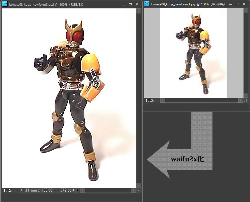Image resolution: width=250 pixels, height=202 pixels.
Task: Click the psd window title text
Action: (x=46, y=4)
